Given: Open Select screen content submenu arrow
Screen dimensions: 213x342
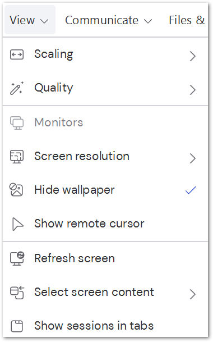Looking at the screenshot, I should tap(192, 294).
